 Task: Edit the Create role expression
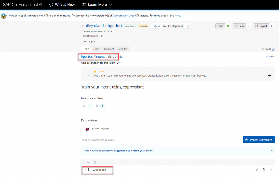click(257, 170)
